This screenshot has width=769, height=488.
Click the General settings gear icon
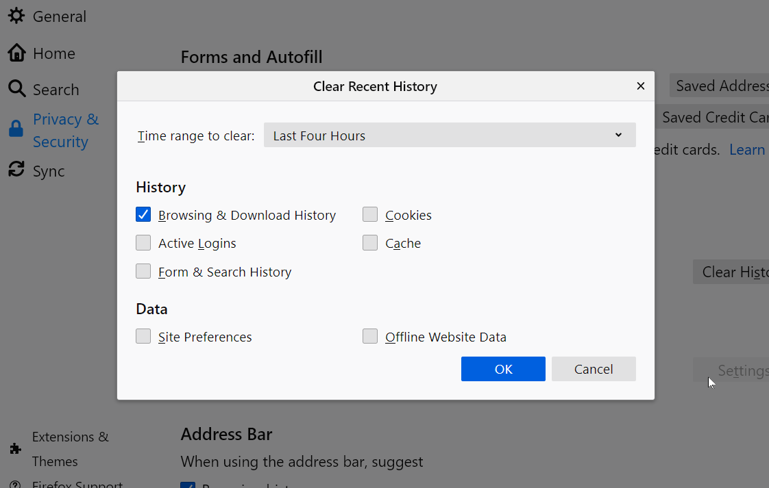click(16, 16)
